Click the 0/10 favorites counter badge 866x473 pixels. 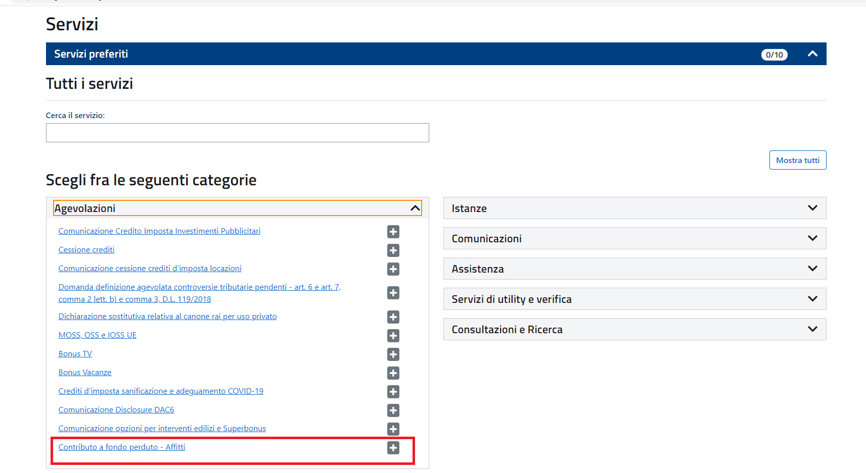coord(774,55)
